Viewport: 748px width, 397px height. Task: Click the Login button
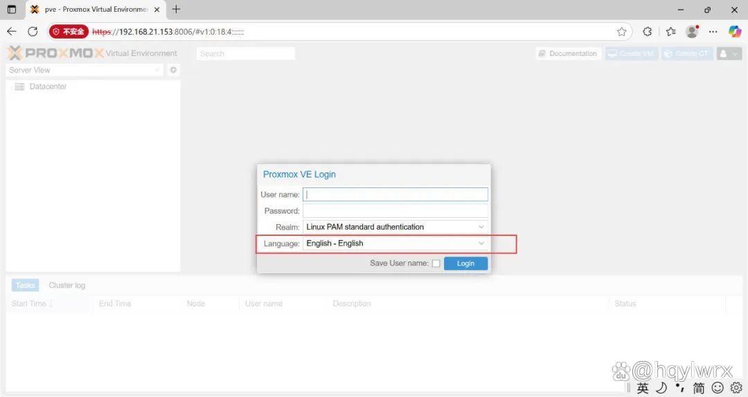465,264
